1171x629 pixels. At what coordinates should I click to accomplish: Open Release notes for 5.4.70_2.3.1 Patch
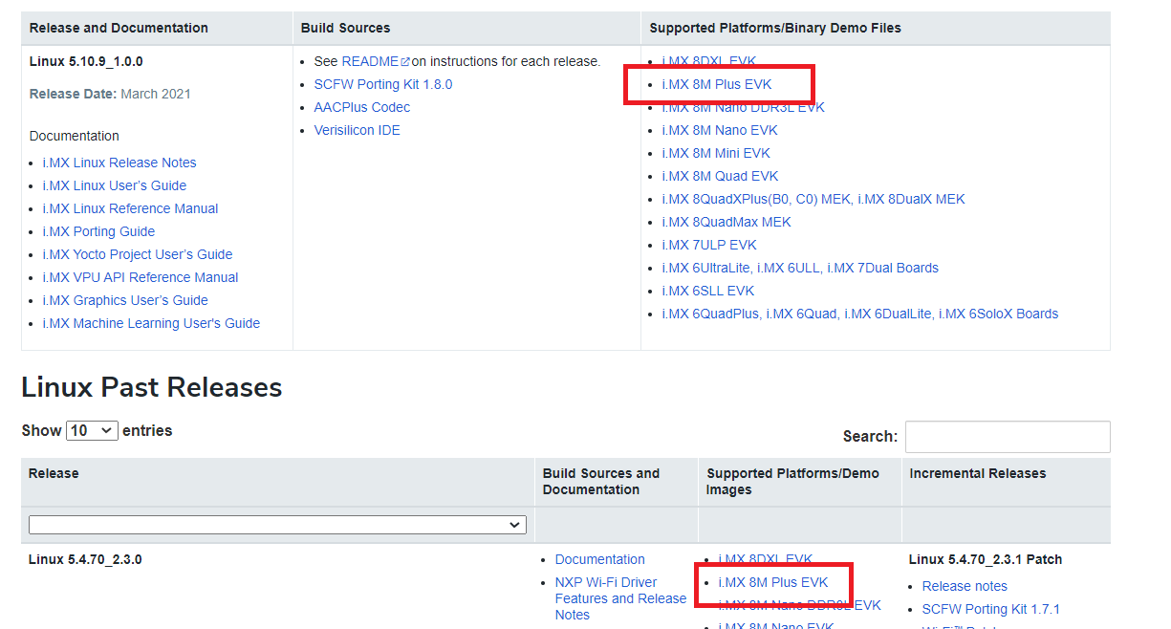click(964, 586)
